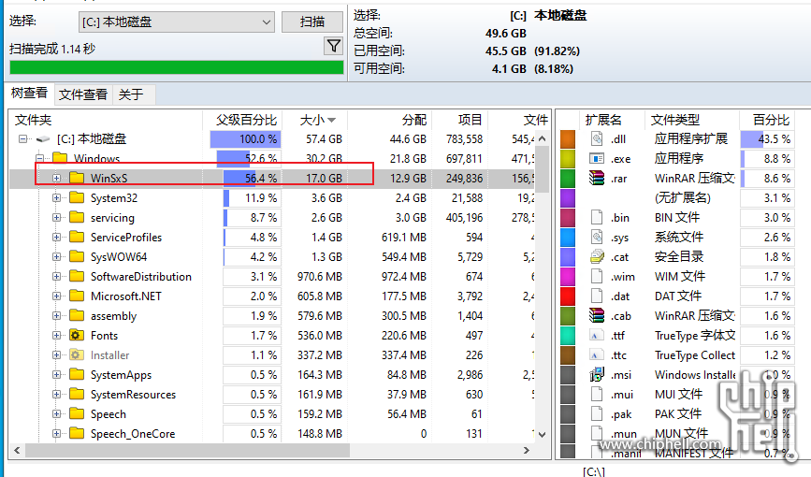Click the .rar WinRAR archive icon
This screenshot has width=811, height=477.
[597, 178]
